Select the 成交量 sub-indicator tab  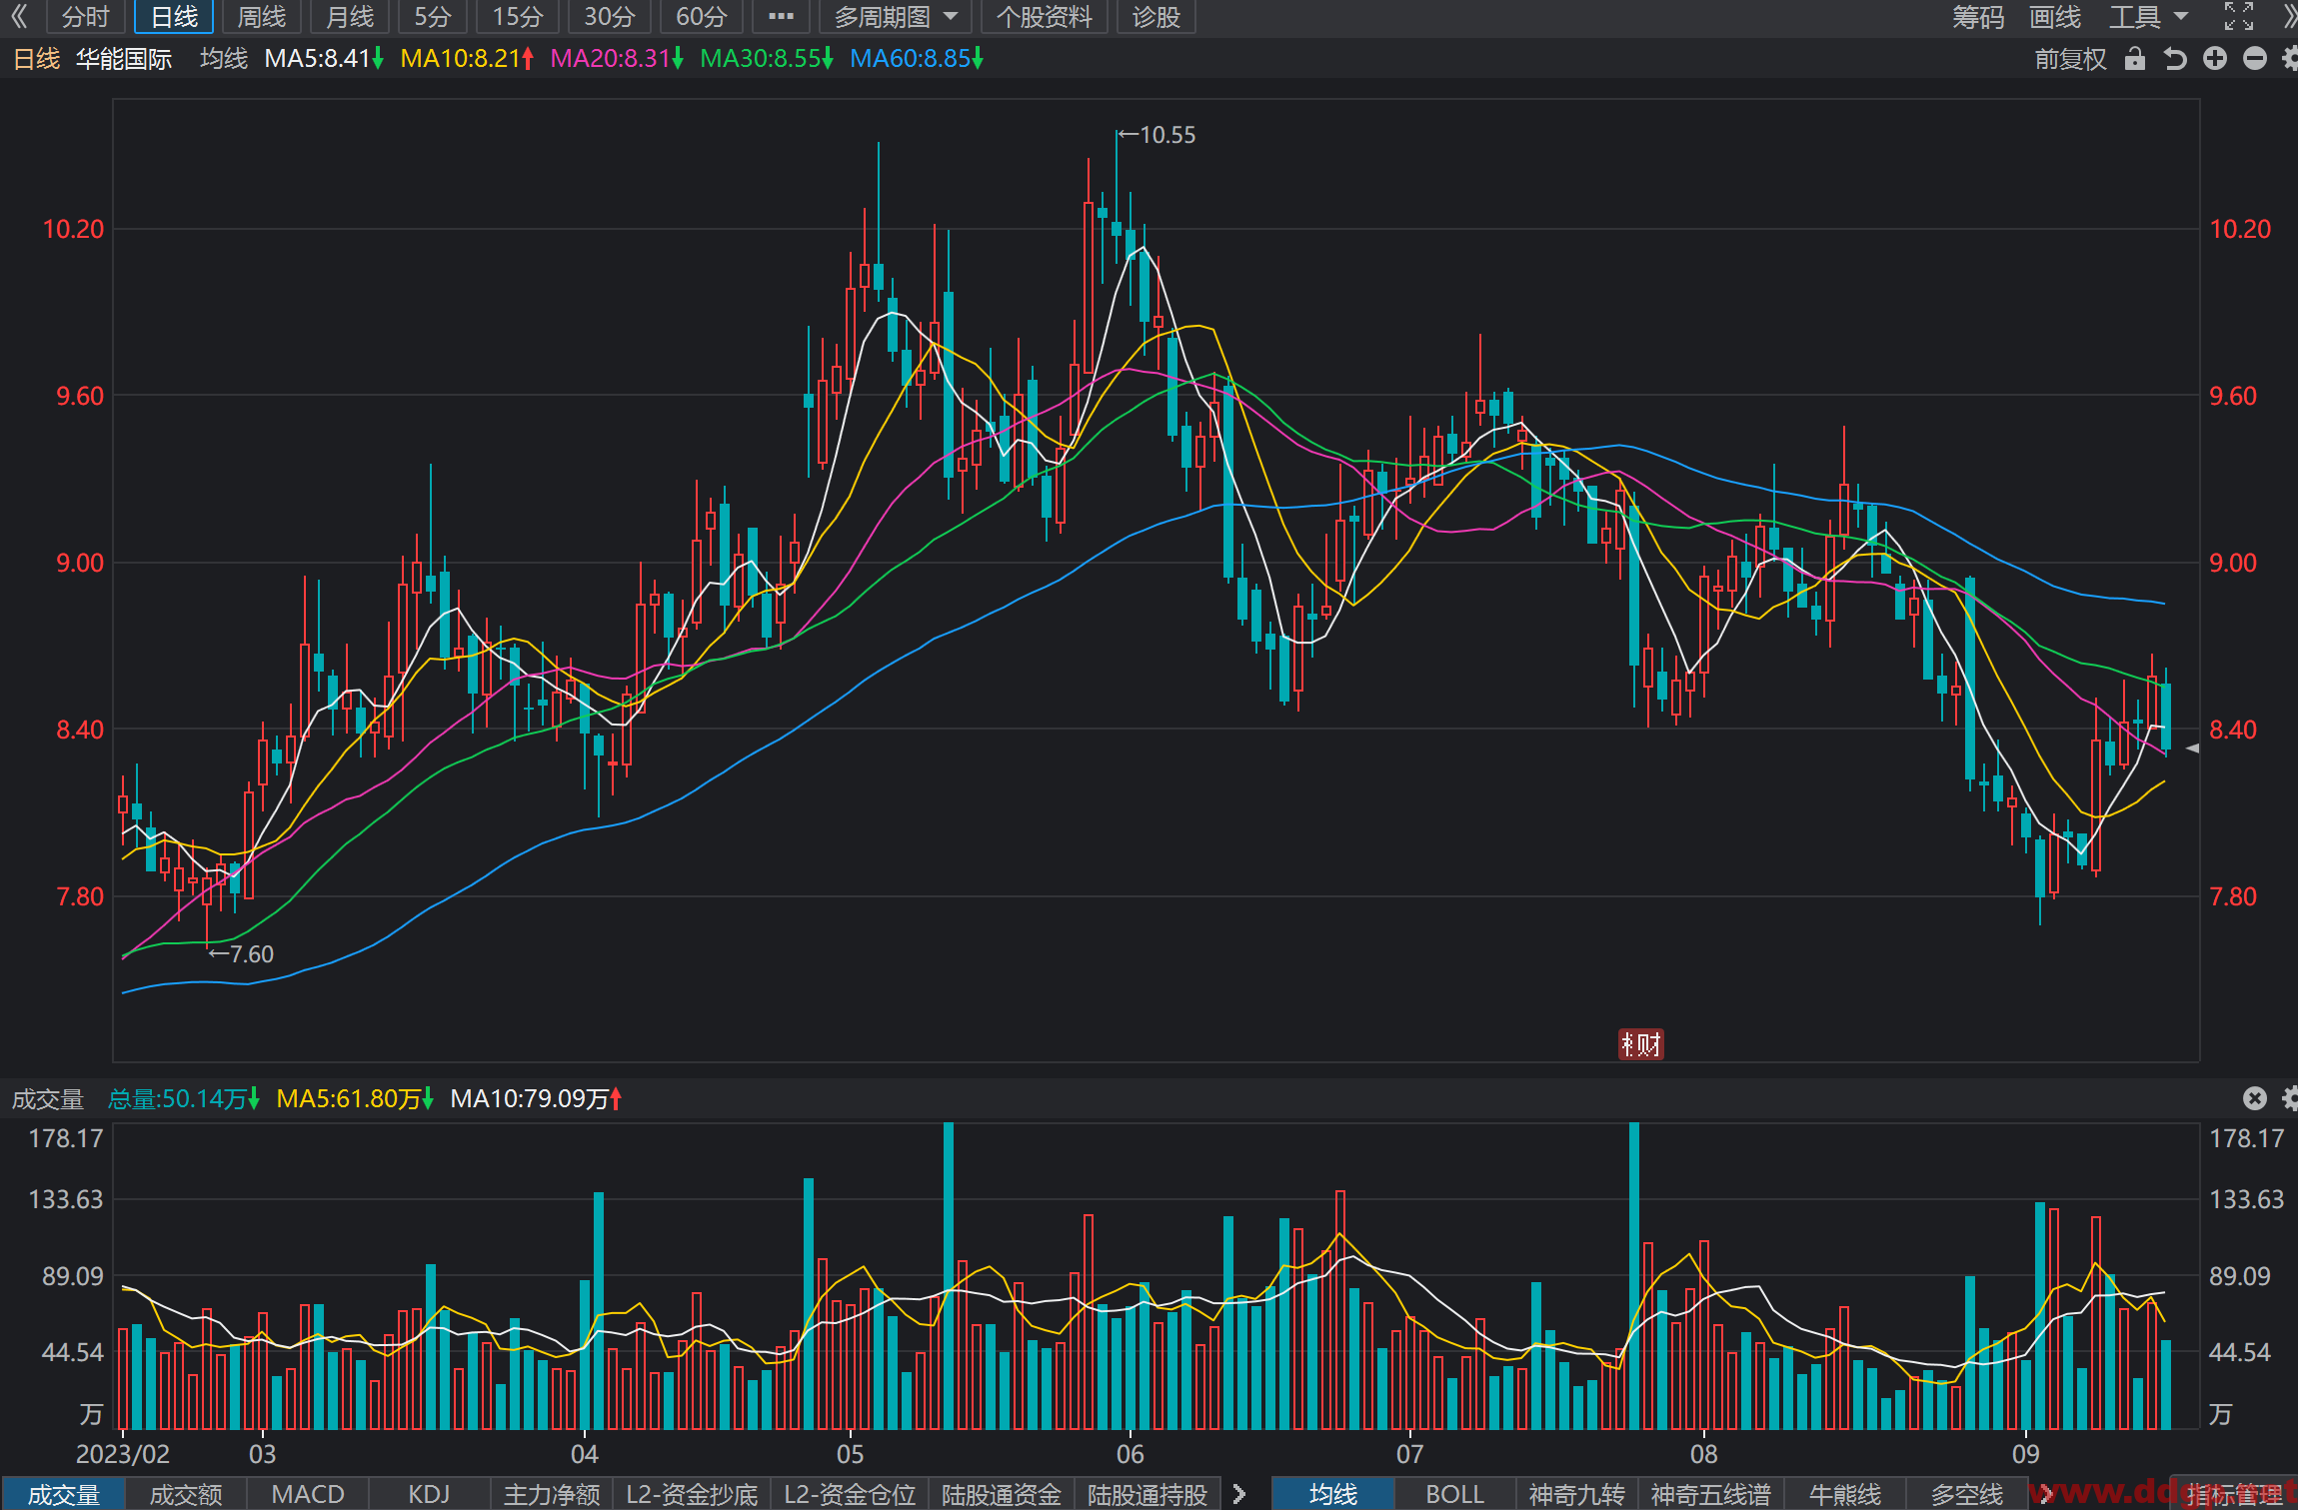tap(63, 1494)
